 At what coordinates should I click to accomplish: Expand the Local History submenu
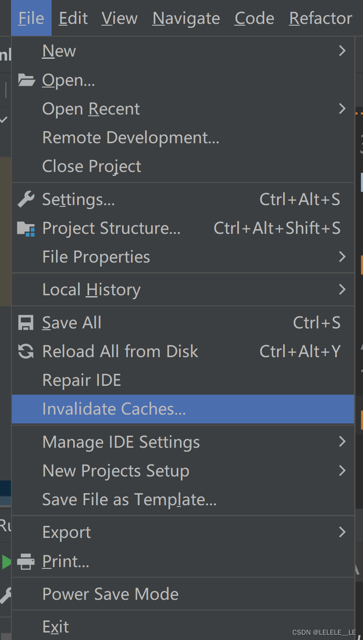tap(342, 290)
